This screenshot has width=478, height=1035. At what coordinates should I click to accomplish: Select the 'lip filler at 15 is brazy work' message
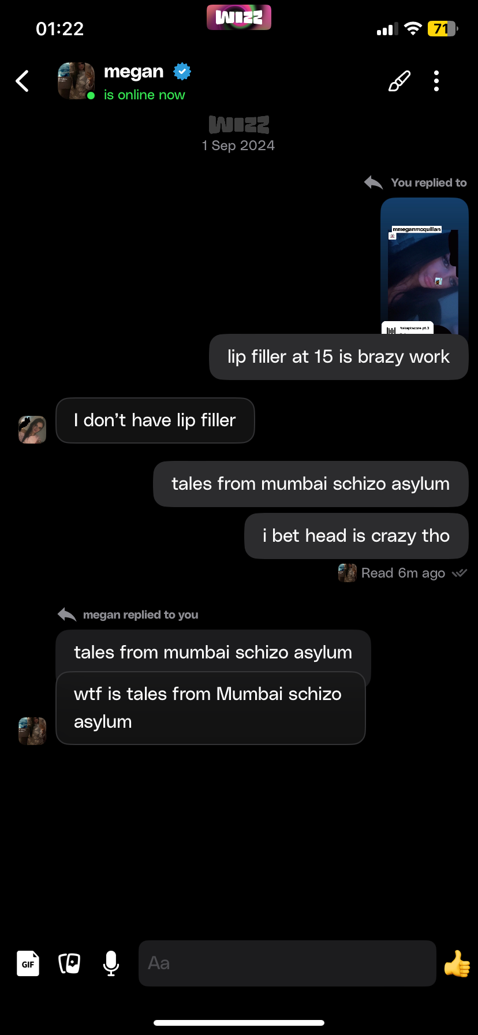(339, 357)
